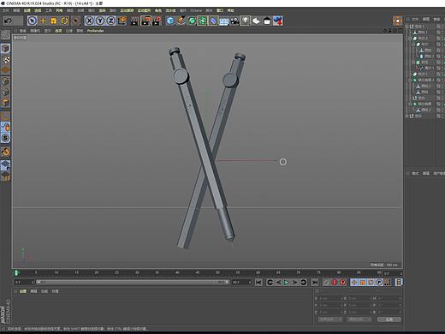Click the viewport maximize toggle icon
Screen dimensions: 445x334
coord(400,31)
